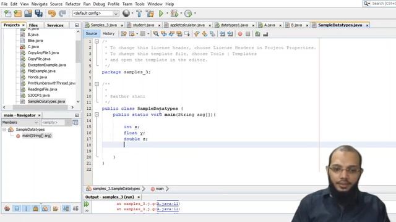Click the Save All toolbar icon
This screenshot has width=396, height=222.
click(x=38, y=14)
